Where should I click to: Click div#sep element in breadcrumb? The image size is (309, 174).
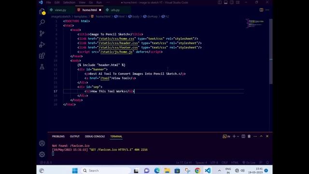pos(152,16)
